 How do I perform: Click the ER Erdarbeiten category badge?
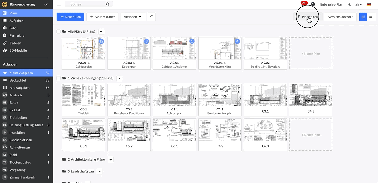[x=5, y=118]
